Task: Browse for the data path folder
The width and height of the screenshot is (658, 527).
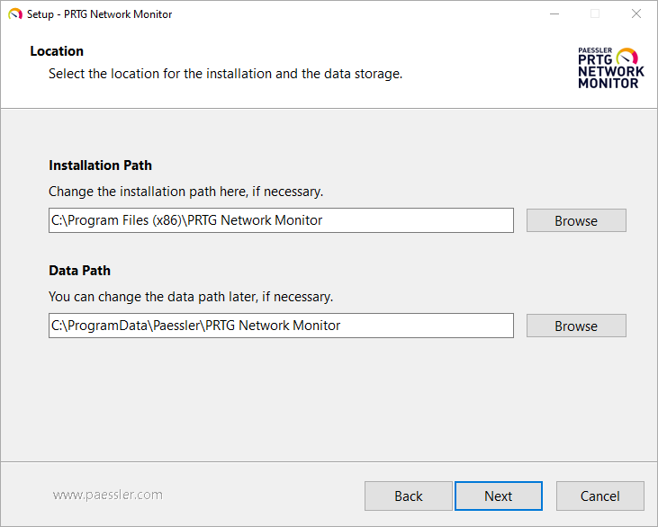Action: [576, 326]
